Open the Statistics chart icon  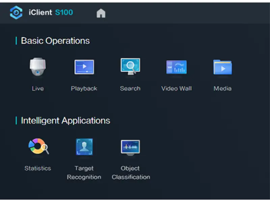coord(38,146)
